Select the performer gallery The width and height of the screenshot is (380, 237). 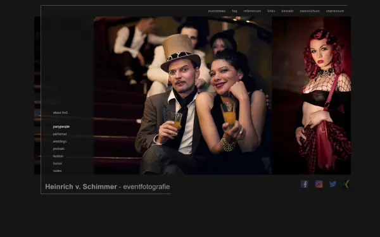pos(60,134)
